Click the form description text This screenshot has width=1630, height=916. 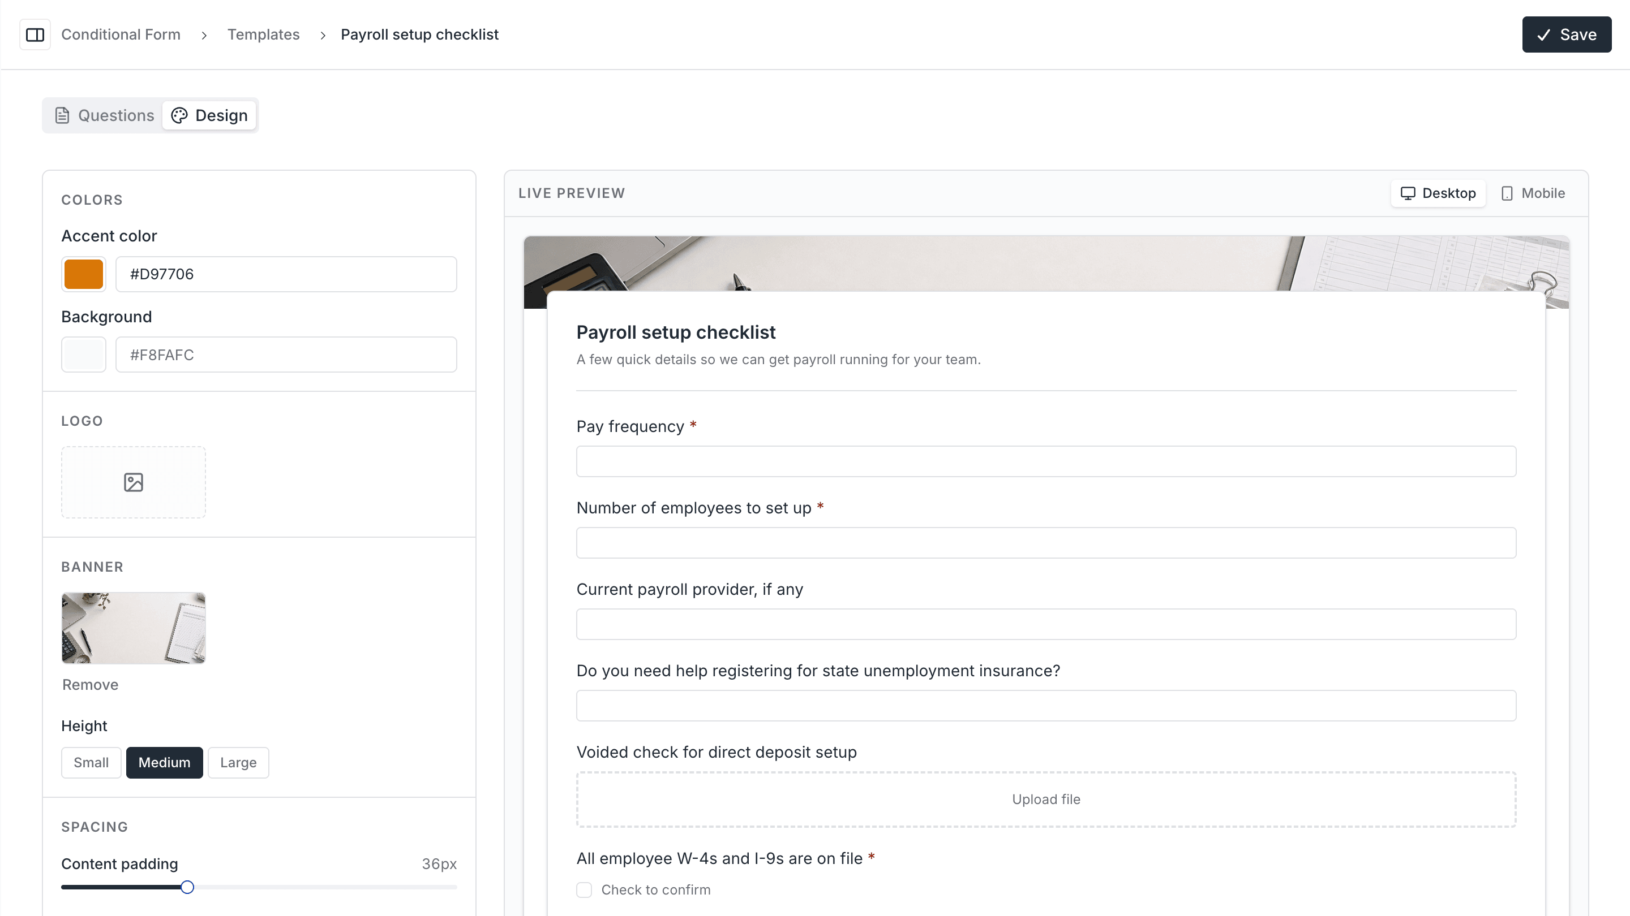click(778, 360)
